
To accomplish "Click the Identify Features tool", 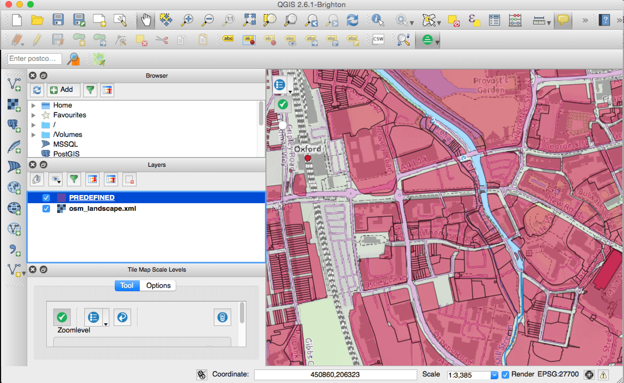I will click(378, 20).
